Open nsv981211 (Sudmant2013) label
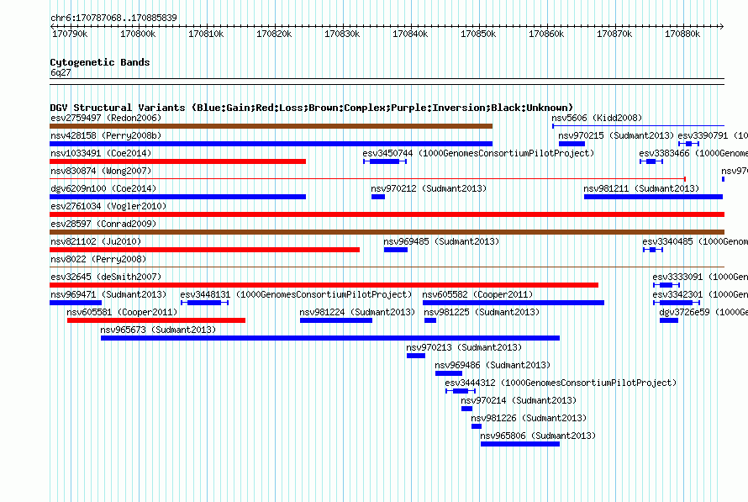 coord(641,188)
